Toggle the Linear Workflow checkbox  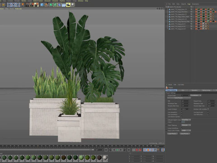point(182,128)
